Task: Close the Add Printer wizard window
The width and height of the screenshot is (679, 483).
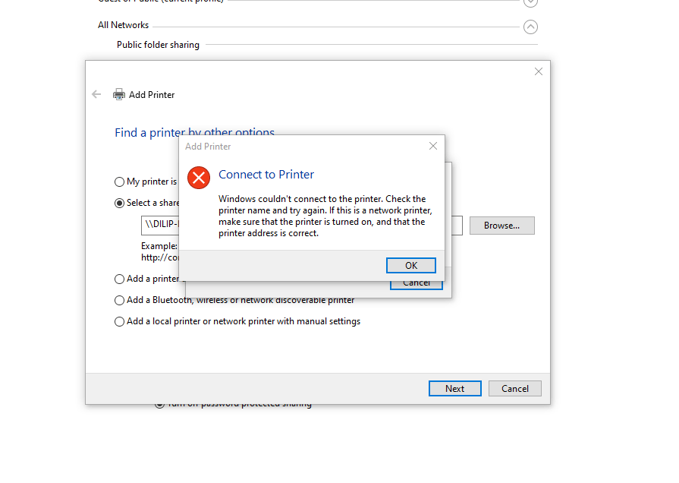Action: click(x=538, y=71)
